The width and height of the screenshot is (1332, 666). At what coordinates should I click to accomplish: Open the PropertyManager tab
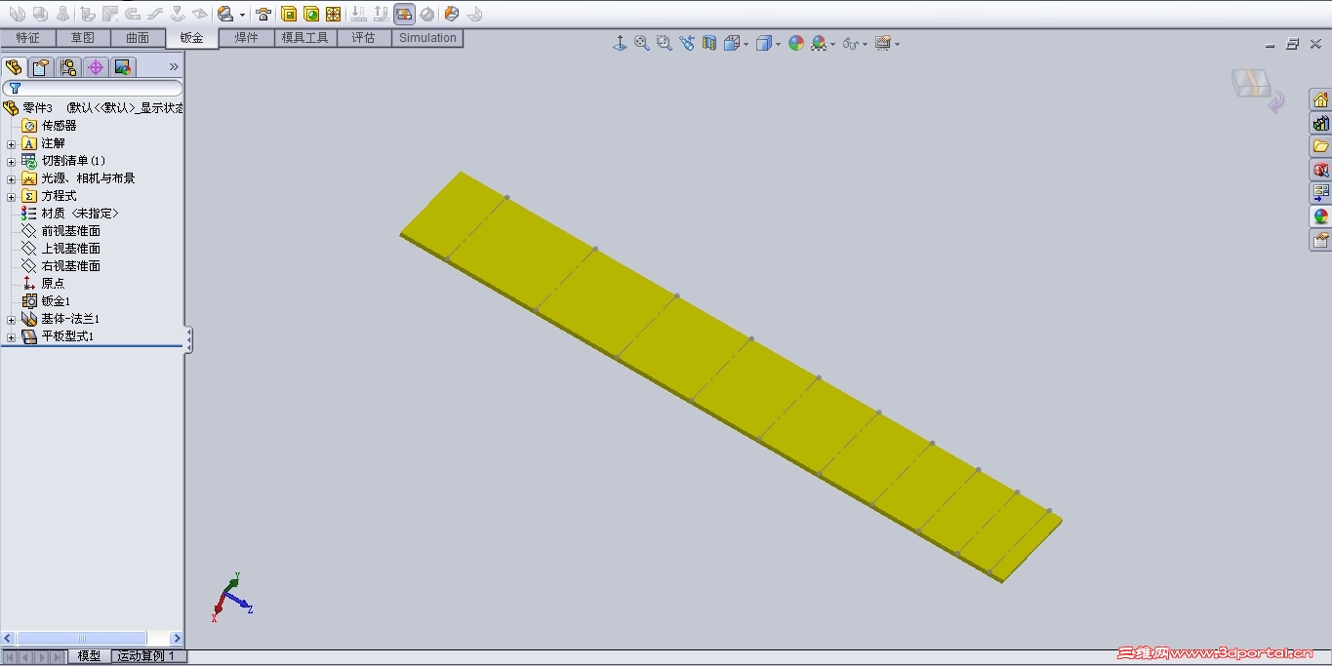click(x=40, y=67)
